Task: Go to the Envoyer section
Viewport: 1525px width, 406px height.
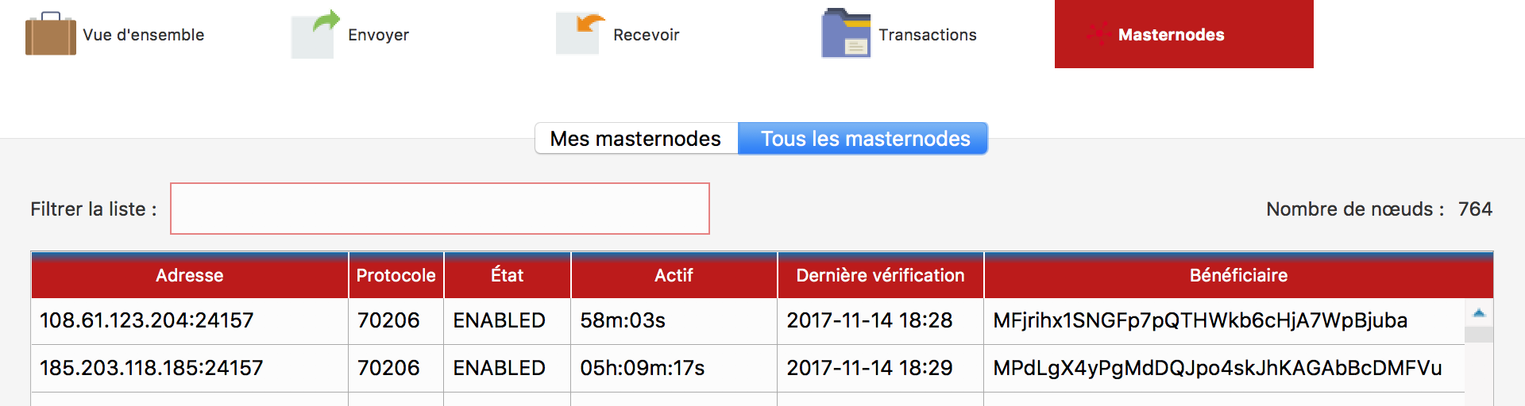Action: 378,35
